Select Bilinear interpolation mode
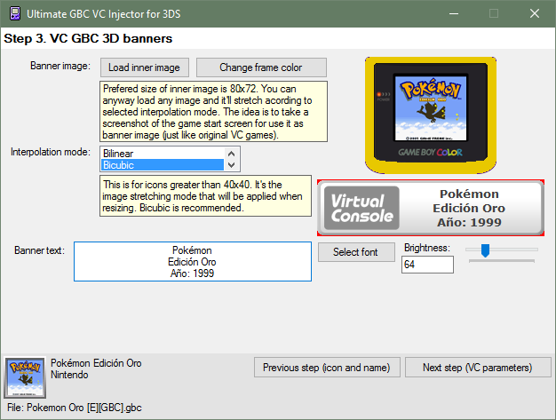This screenshot has width=556, height=420. [x=163, y=154]
